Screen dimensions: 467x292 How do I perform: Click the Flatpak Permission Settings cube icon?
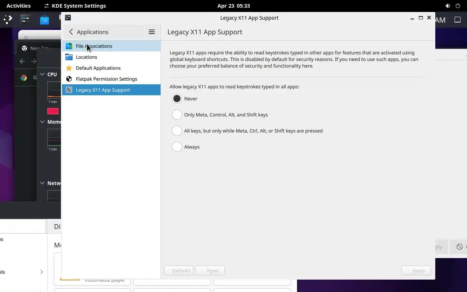(x=69, y=79)
